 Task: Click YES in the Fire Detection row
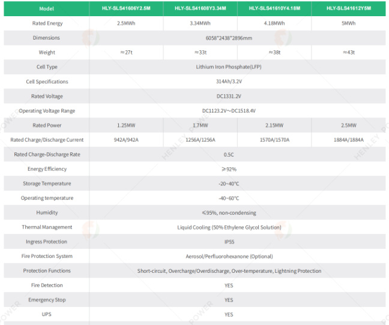pyautogui.click(x=229, y=285)
